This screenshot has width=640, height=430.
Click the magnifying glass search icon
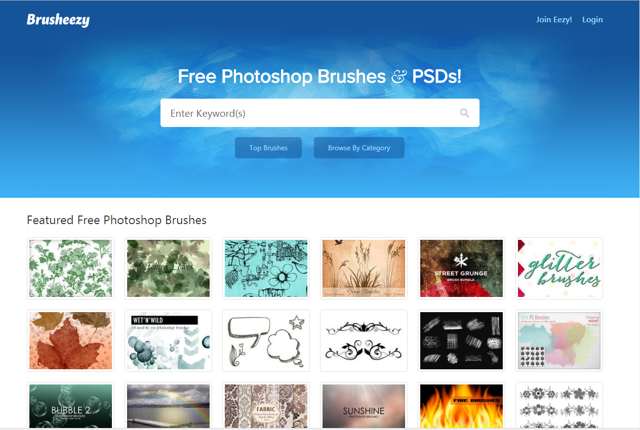pos(464,113)
